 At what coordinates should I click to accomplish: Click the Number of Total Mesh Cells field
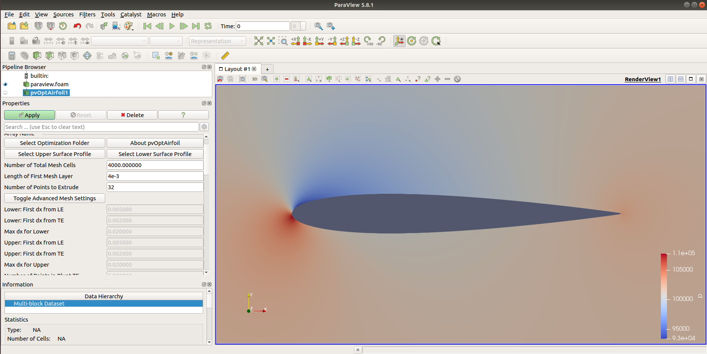[155, 165]
